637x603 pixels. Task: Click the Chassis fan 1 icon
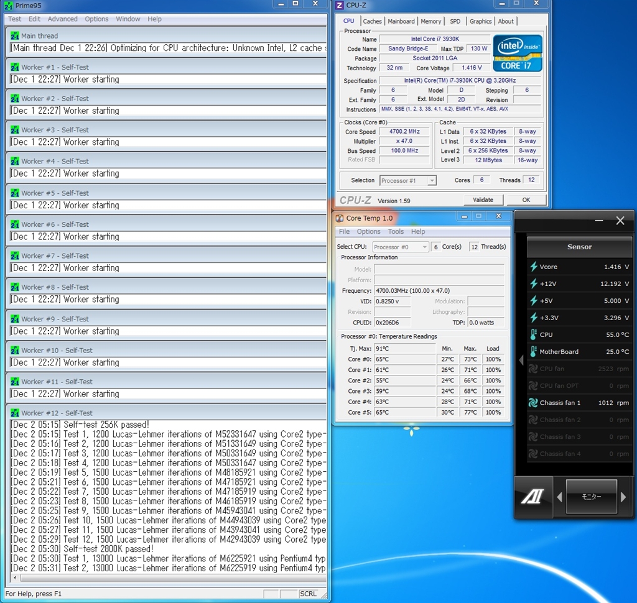point(533,403)
